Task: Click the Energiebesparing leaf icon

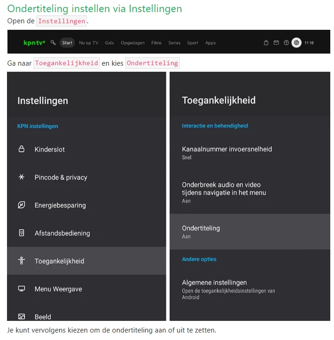Action: [x=21, y=205]
